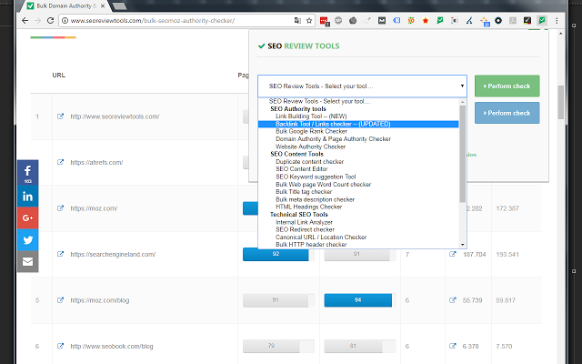
Task: Click the URL column header
Action: pos(58,75)
